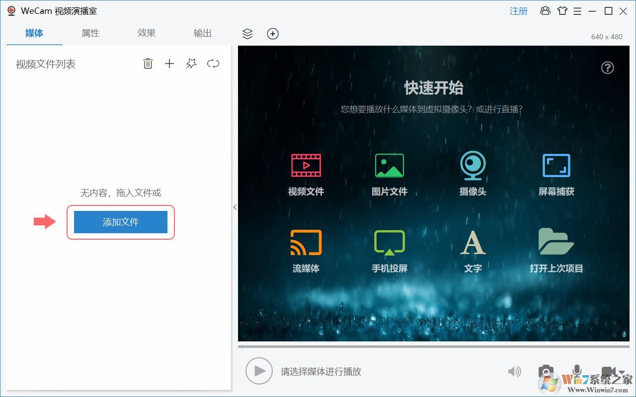The height and width of the screenshot is (397, 636).
Task: Start 屏幕捕获 (screen capture)
Action: pyautogui.click(x=555, y=174)
